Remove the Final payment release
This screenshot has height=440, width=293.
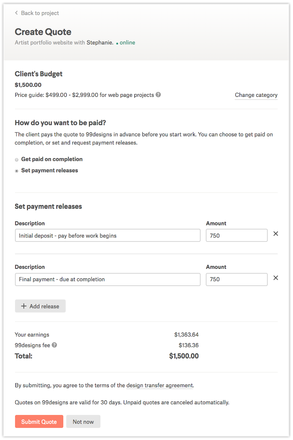coord(276,278)
